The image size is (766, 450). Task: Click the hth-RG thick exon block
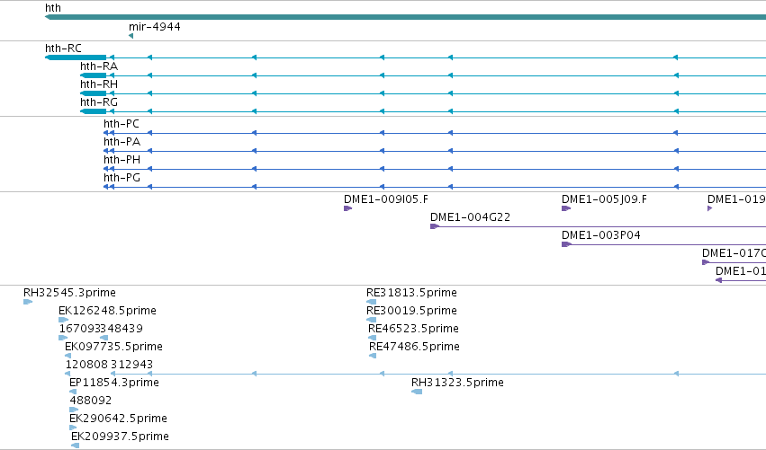[94, 111]
